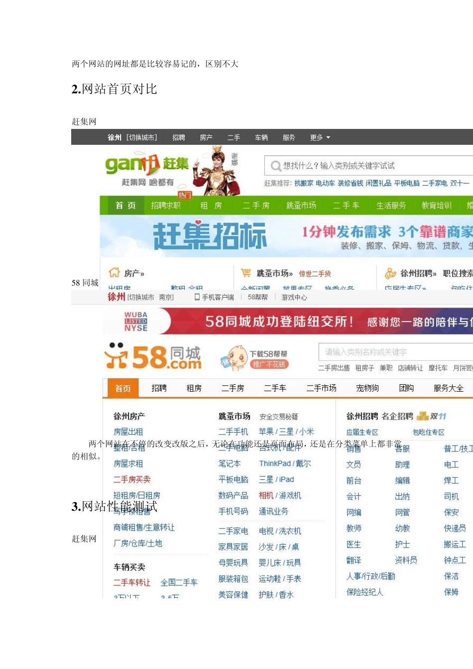Click the 58同城成功登陆纽交所 banner

coord(288,321)
